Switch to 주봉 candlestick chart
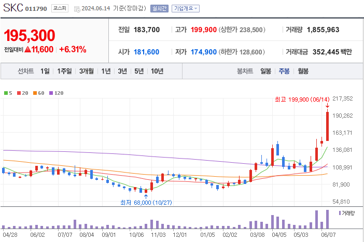 [x=284, y=71]
